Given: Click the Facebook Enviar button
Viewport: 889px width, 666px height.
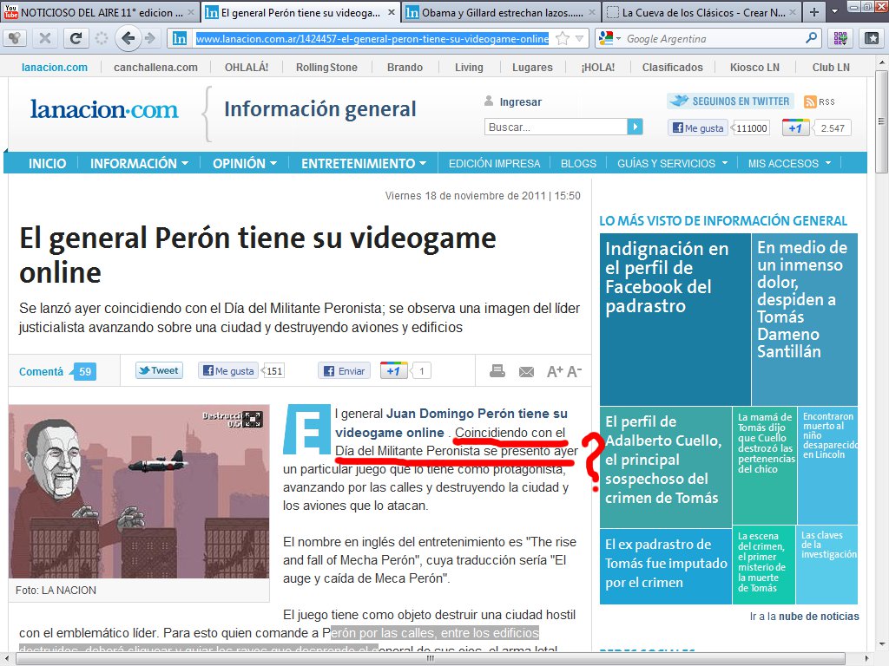Looking at the screenshot, I should point(344,370).
